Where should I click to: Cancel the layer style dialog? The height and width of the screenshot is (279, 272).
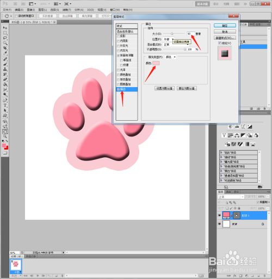[225, 32]
